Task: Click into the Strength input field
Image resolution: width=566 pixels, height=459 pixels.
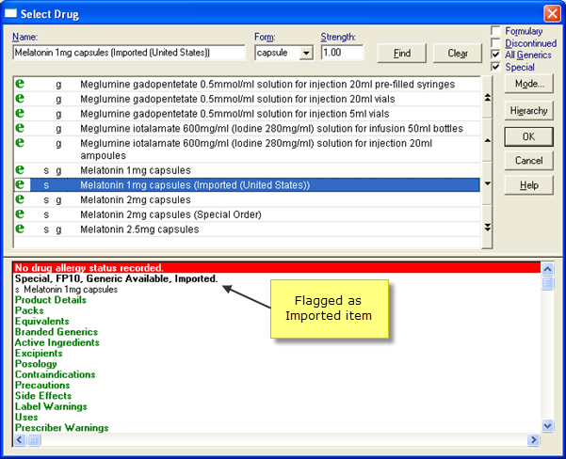Action: 345,54
